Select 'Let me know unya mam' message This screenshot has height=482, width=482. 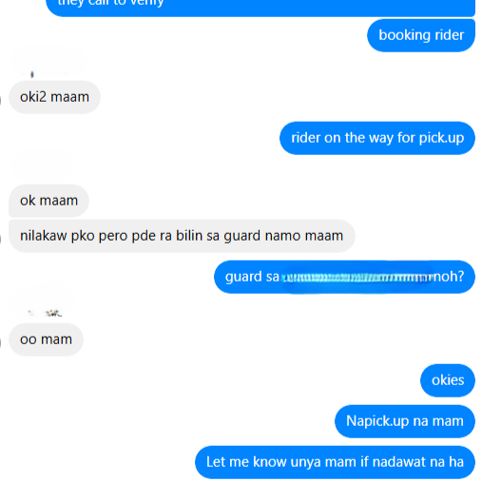pos(335,462)
